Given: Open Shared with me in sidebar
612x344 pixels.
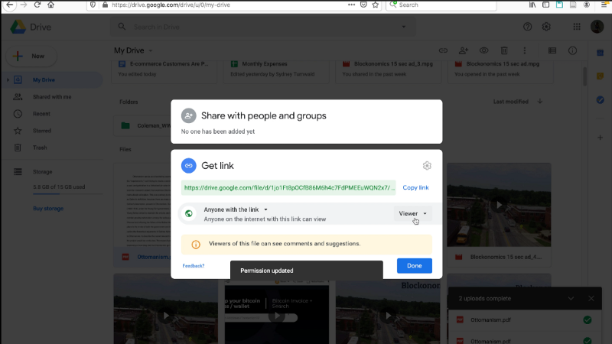Looking at the screenshot, I should coord(52,97).
